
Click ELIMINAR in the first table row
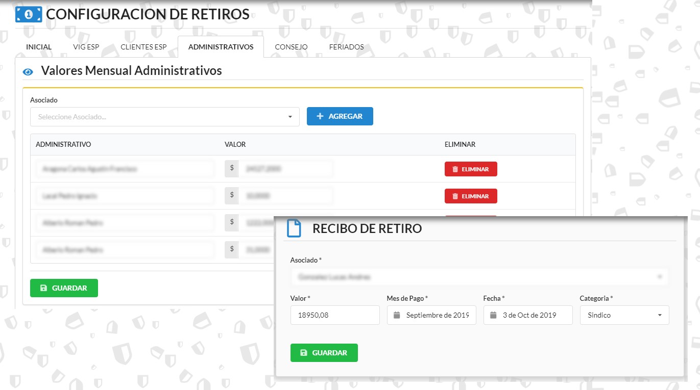point(471,169)
